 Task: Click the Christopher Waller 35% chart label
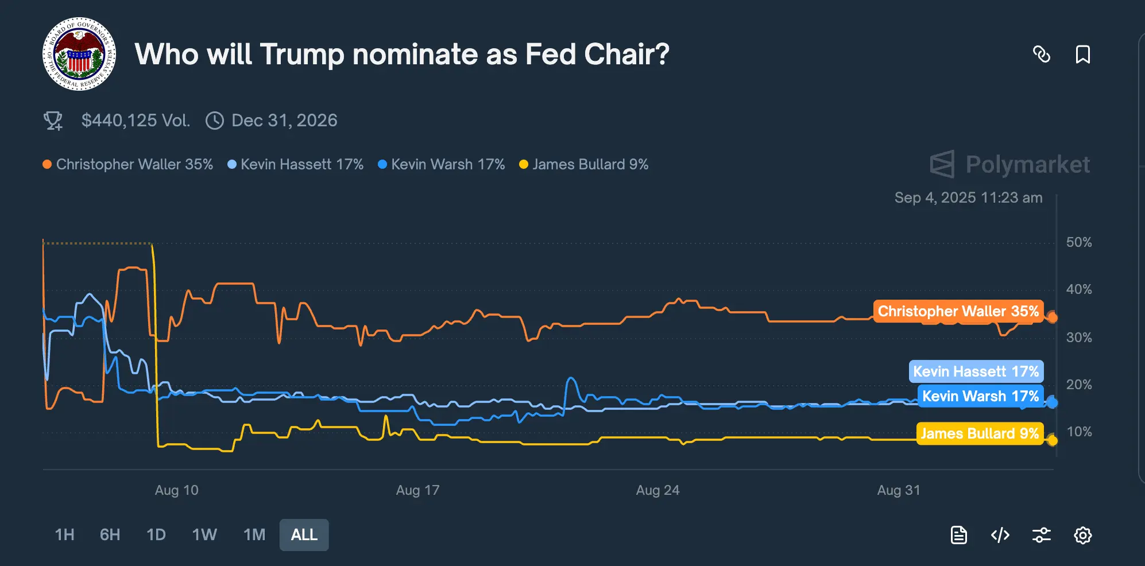coord(958,311)
